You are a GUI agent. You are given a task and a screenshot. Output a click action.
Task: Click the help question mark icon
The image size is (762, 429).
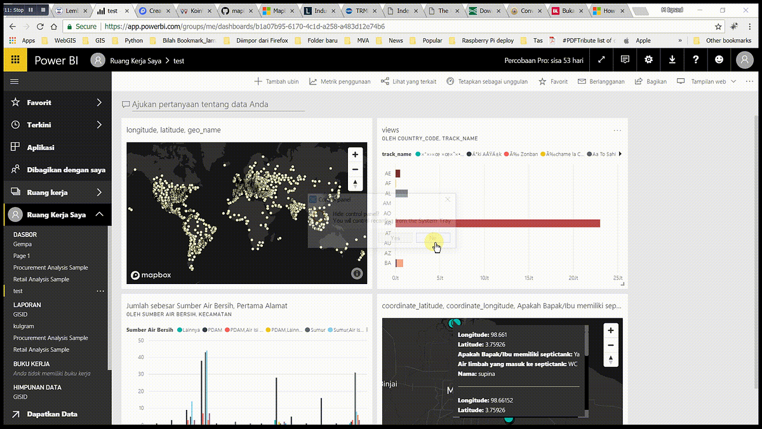pyautogui.click(x=696, y=60)
